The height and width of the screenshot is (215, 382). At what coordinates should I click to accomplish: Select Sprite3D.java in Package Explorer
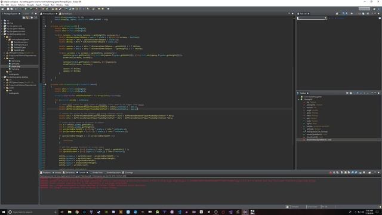pos(19,50)
